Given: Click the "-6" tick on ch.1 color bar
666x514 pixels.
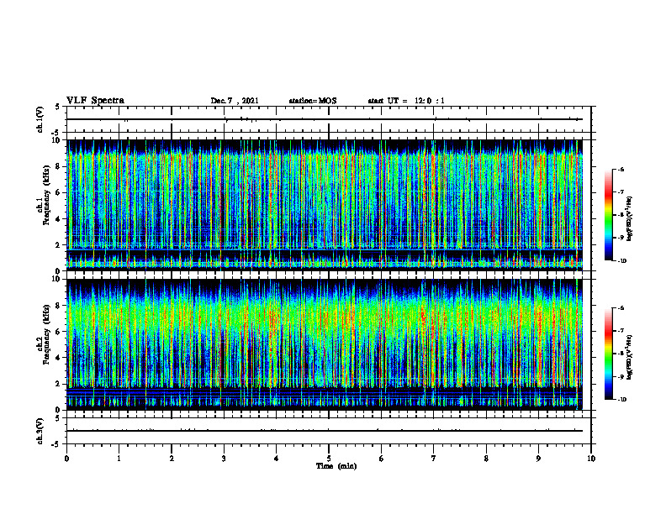Looking at the screenshot, I should pos(621,169).
